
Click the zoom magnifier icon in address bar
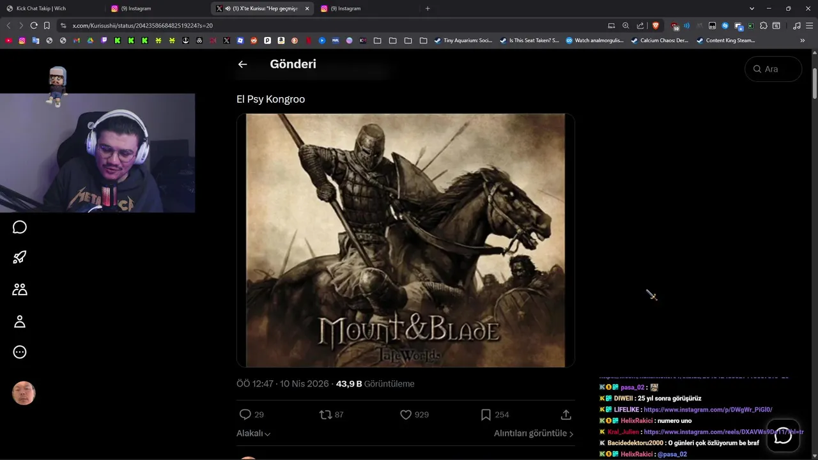pyautogui.click(x=626, y=26)
